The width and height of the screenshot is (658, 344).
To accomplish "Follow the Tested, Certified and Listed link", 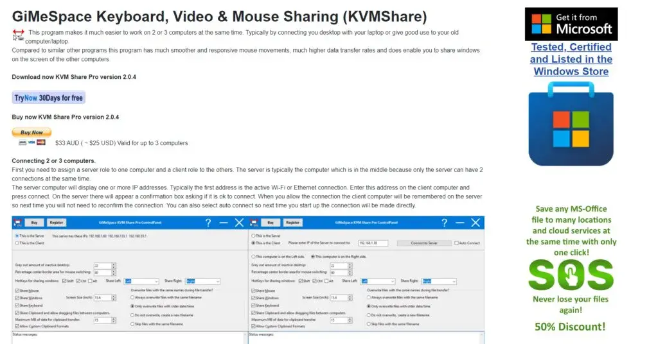I will (571, 59).
